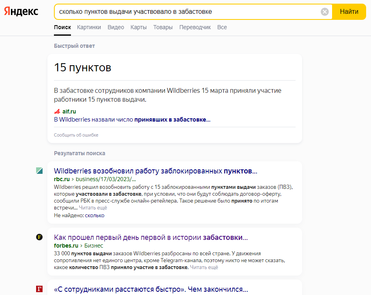
Task: Click the 'Результаты поиска' section label
Action: (79, 153)
